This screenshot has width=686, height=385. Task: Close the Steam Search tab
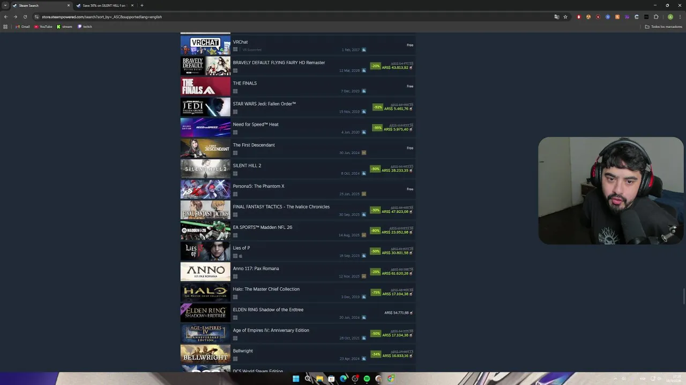click(68, 5)
